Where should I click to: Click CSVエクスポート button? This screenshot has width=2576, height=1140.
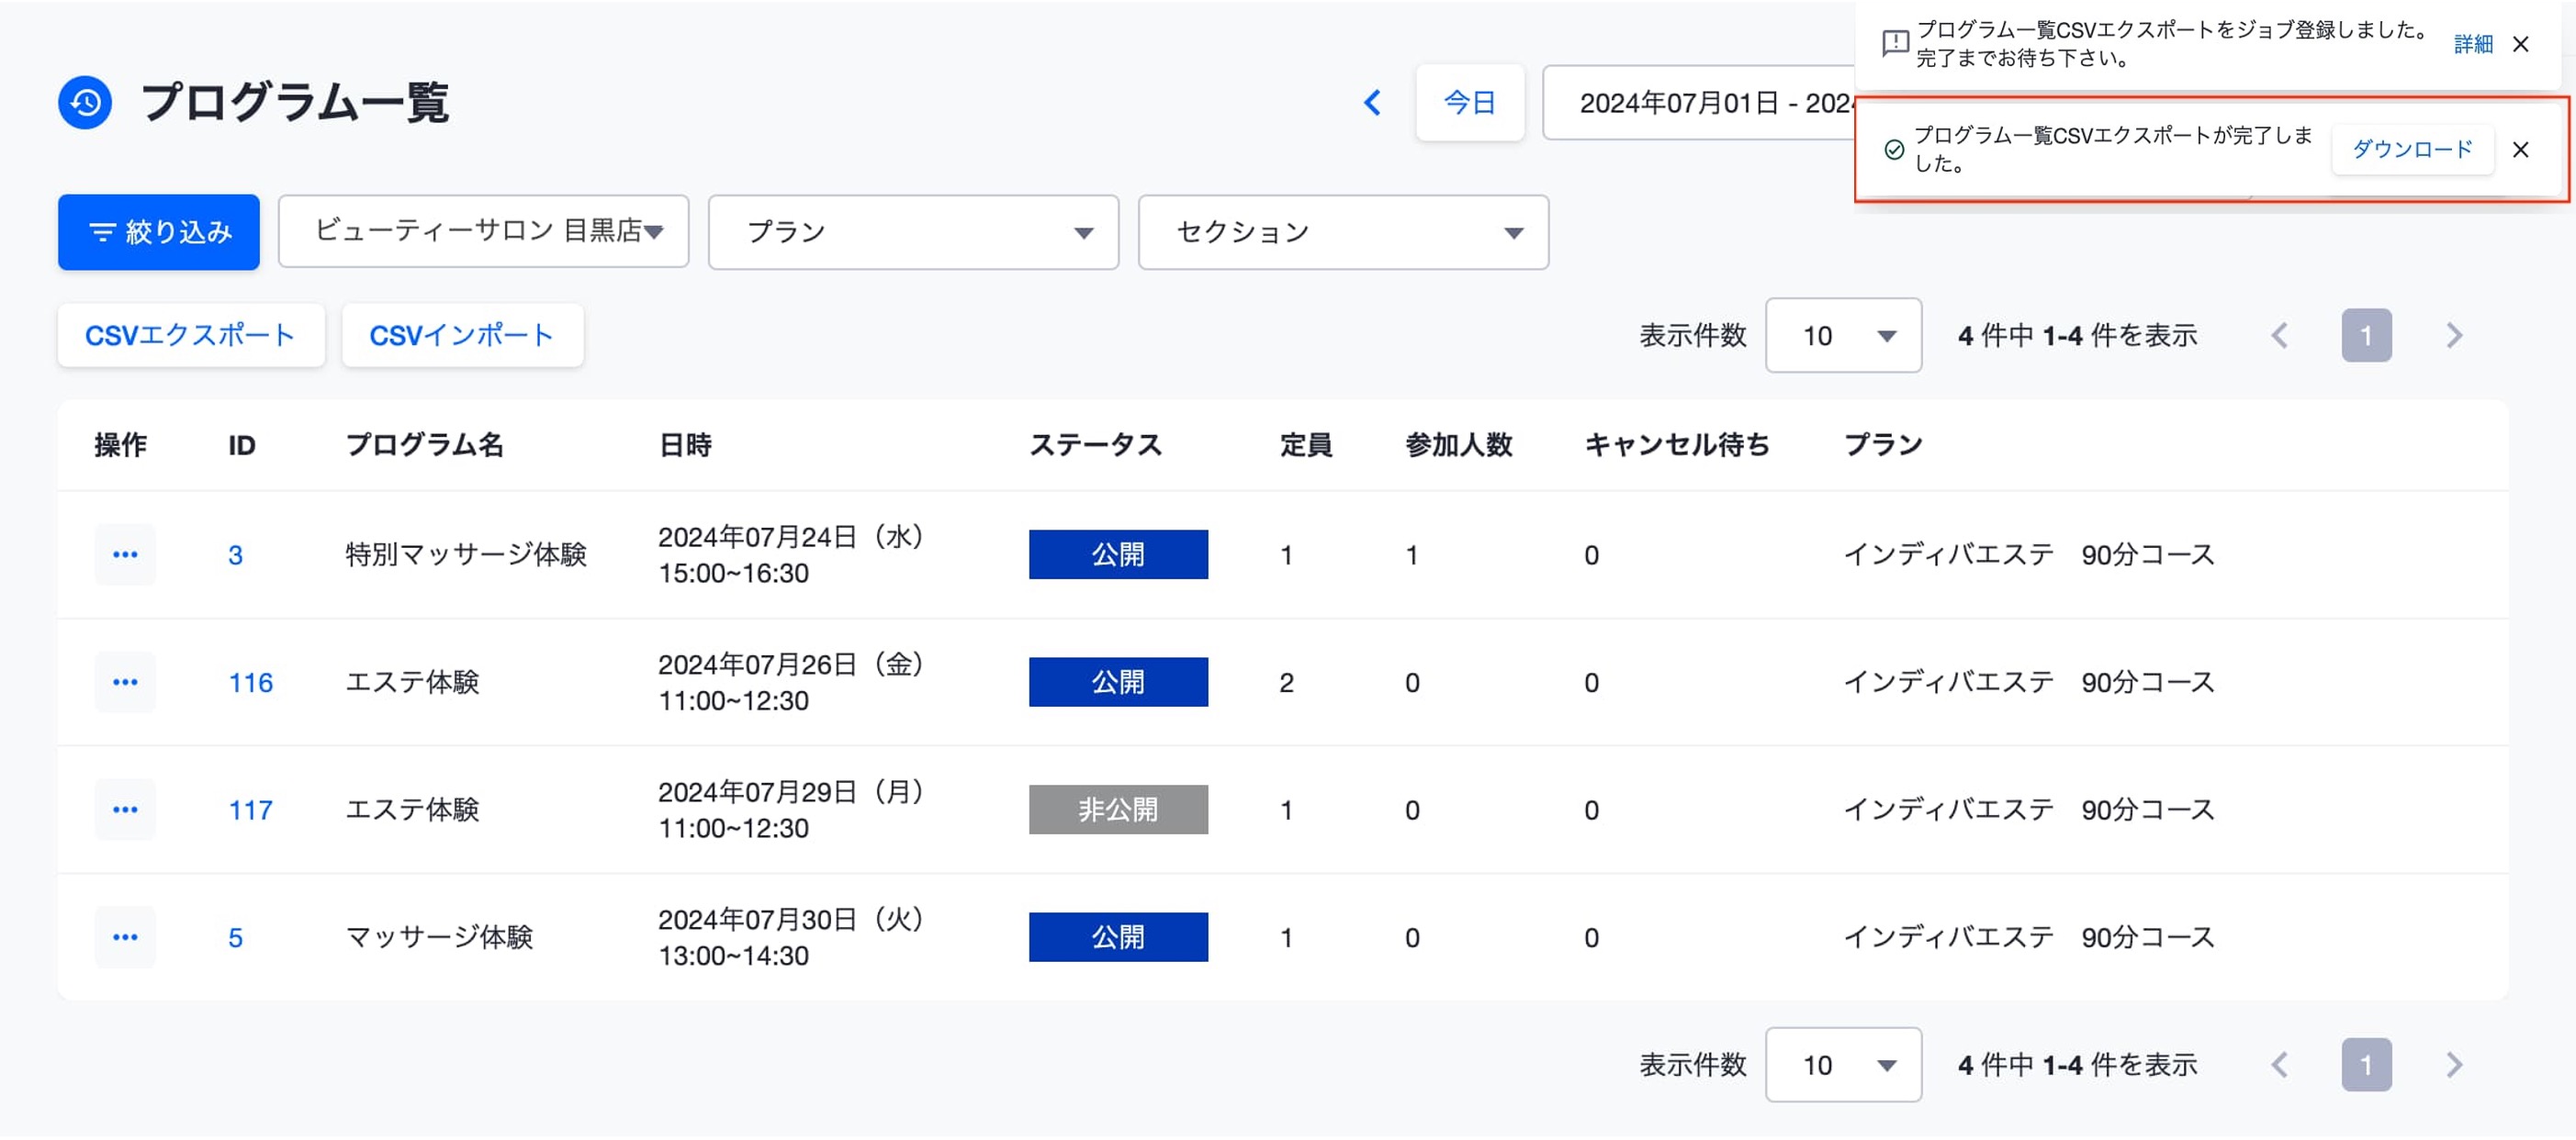(190, 336)
